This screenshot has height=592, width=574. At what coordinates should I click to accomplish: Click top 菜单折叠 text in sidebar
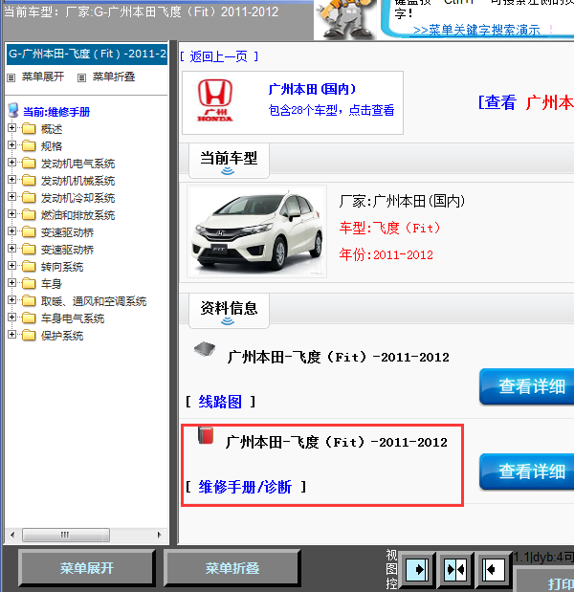tap(114, 77)
